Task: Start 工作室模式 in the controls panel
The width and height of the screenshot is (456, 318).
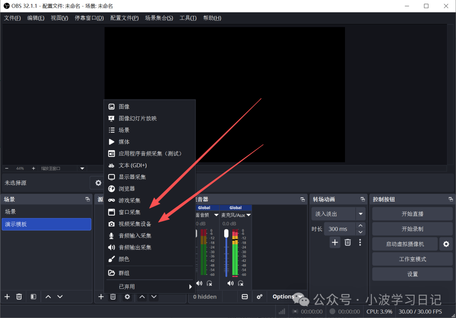Action: coord(412,259)
